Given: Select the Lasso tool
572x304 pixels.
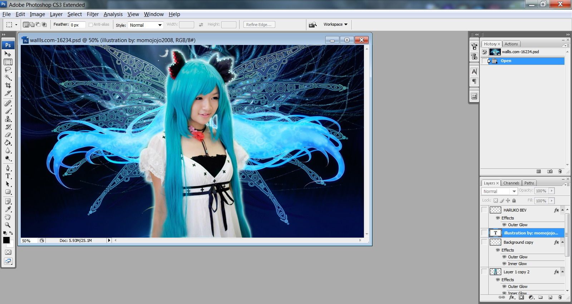Looking at the screenshot, I should point(8,70).
